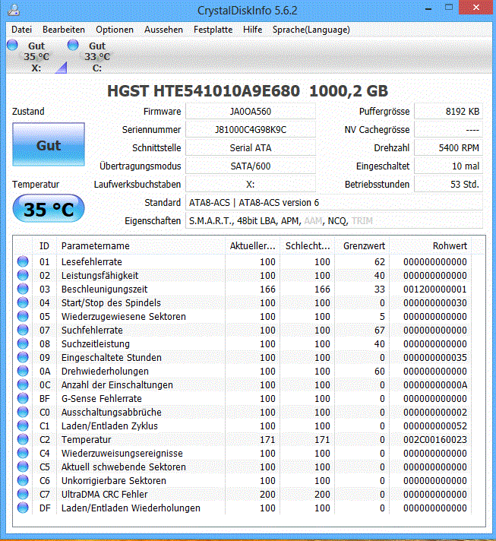The image size is (496, 541).
Task: Open the Hilfe menu
Action: [252, 30]
